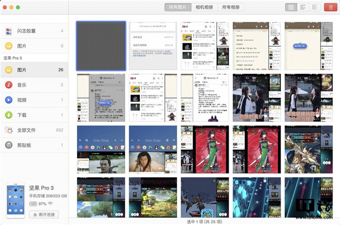Switch to 所有图片 tab

[178, 7]
